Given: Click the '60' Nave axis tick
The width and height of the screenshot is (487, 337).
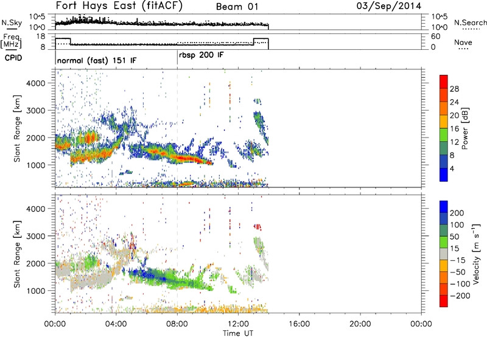Looking at the screenshot, I should click(435, 36).
